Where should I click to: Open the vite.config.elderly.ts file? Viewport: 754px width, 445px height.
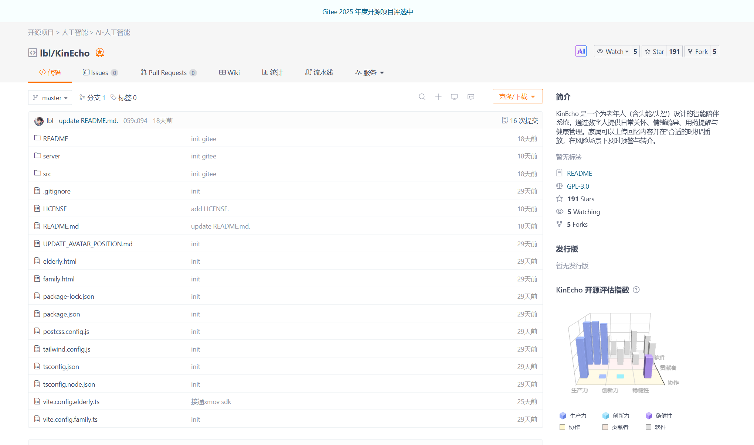pyautogui.click(x=71, y=401)
